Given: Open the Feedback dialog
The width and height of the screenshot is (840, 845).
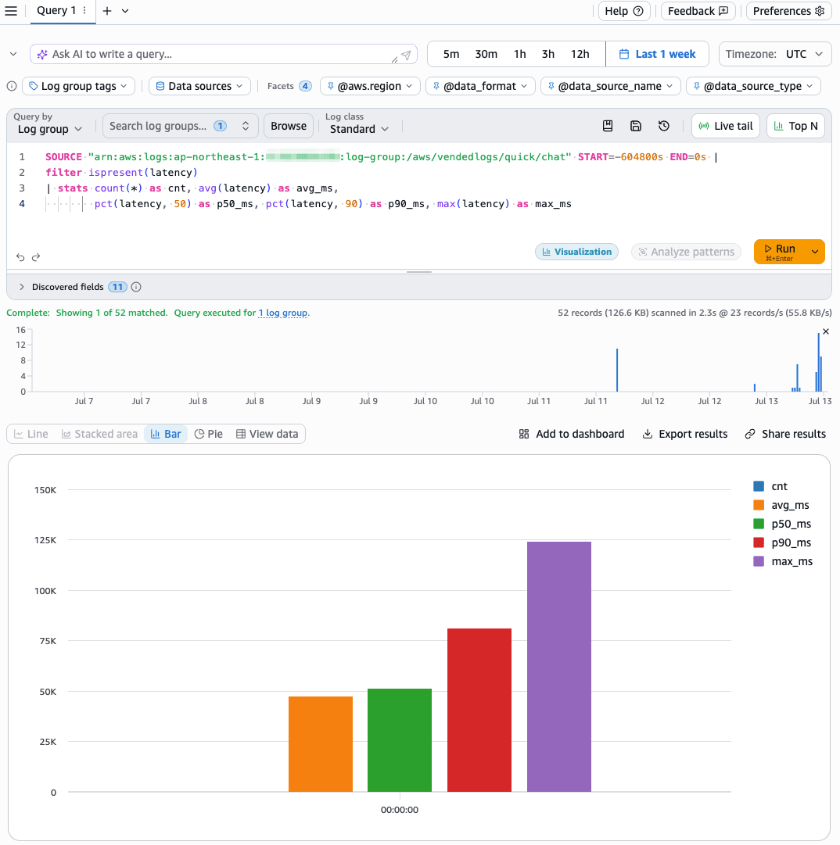Looking at the screenshot, I should tap(698, 11).
